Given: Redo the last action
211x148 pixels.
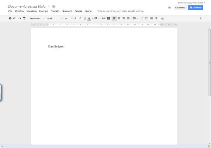Looking at the screenshot, I should 19,18.
